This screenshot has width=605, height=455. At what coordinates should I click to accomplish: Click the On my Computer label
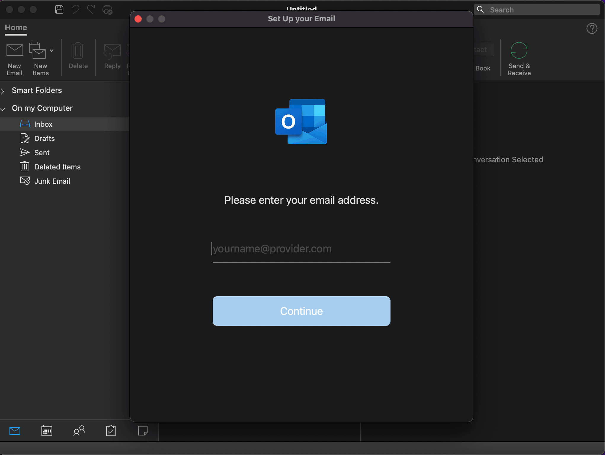pos(42,108)
